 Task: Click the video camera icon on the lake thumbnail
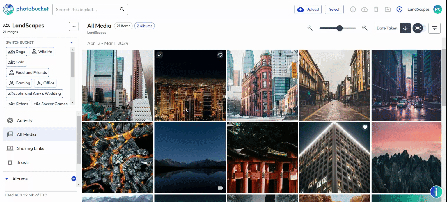tap(220, 188)
